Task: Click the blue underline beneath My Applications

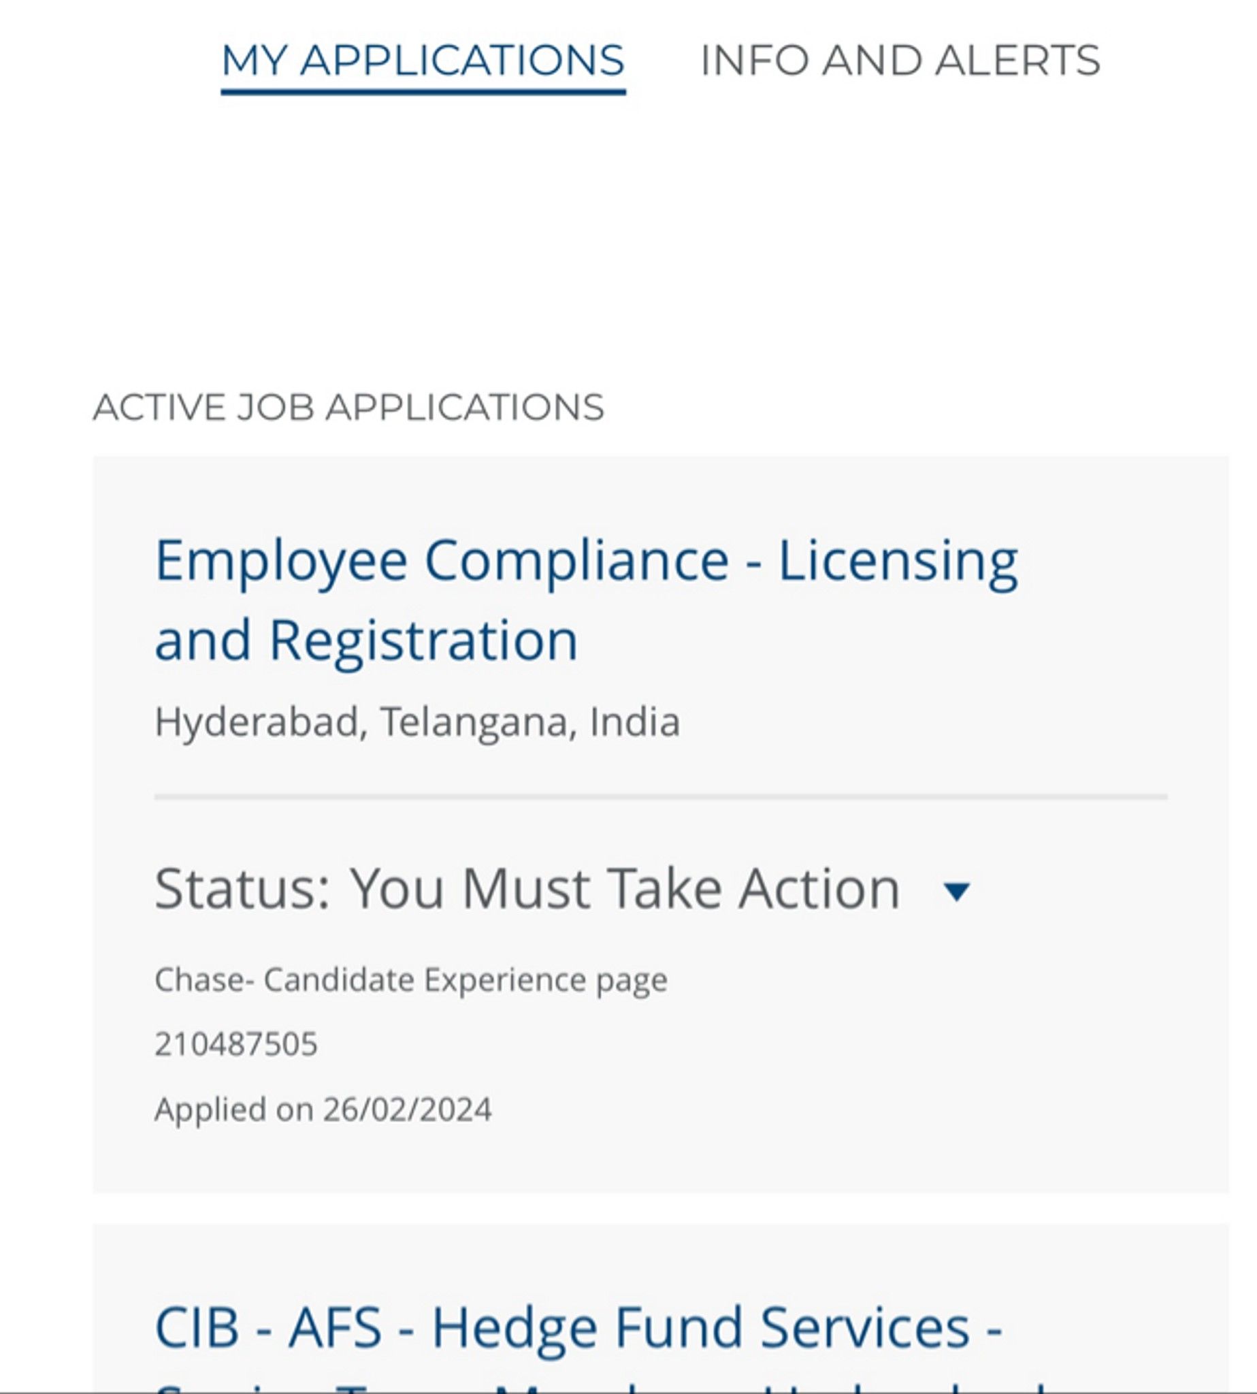Action: pyautogui.click(x=423, y=91)
